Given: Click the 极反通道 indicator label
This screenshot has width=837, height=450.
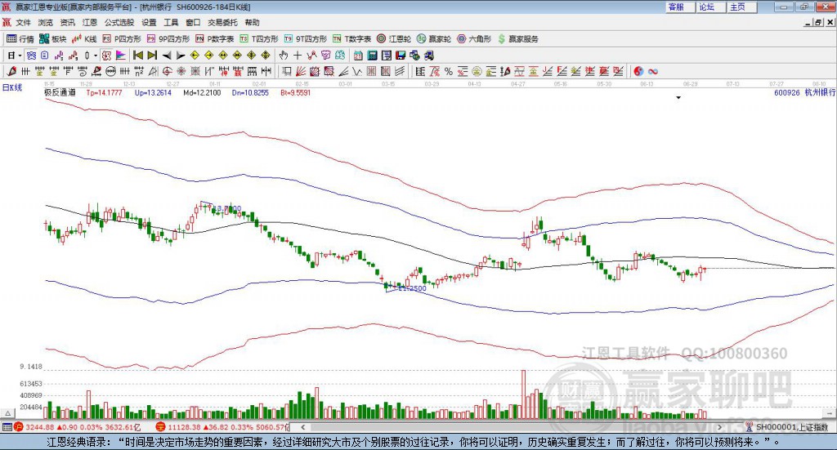Looking at the screenshot, I should [x=60, y=93].
